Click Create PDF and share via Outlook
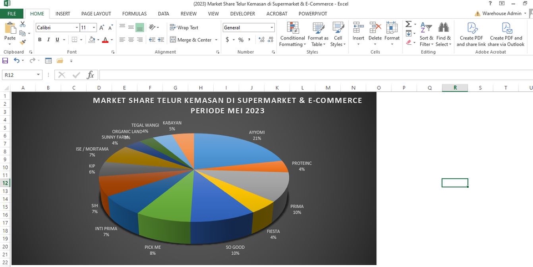This screenshot has height=267, width=533. [506, 34]
